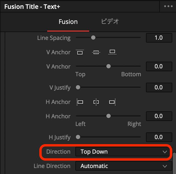Select the top V Anchor icon

coord(80,52)
